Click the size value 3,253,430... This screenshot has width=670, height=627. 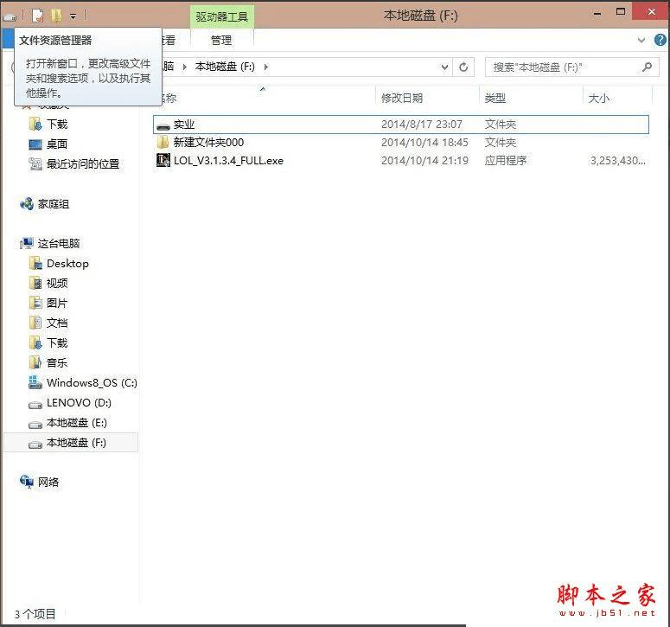(x=618, y=161)
